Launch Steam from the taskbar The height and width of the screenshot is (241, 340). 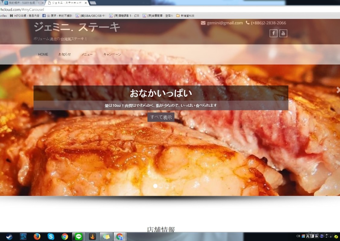point(9,236)
